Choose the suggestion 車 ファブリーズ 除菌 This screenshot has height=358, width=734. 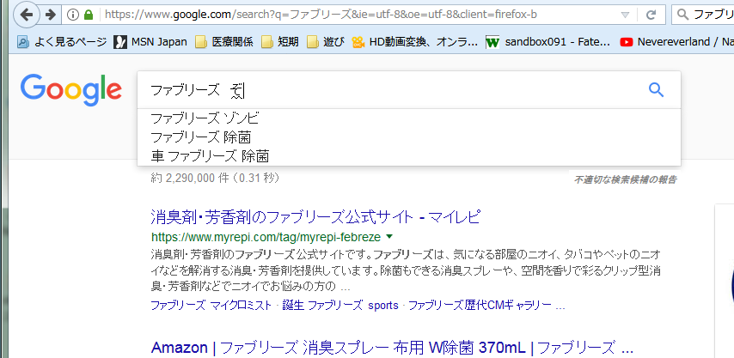[210, 155]
